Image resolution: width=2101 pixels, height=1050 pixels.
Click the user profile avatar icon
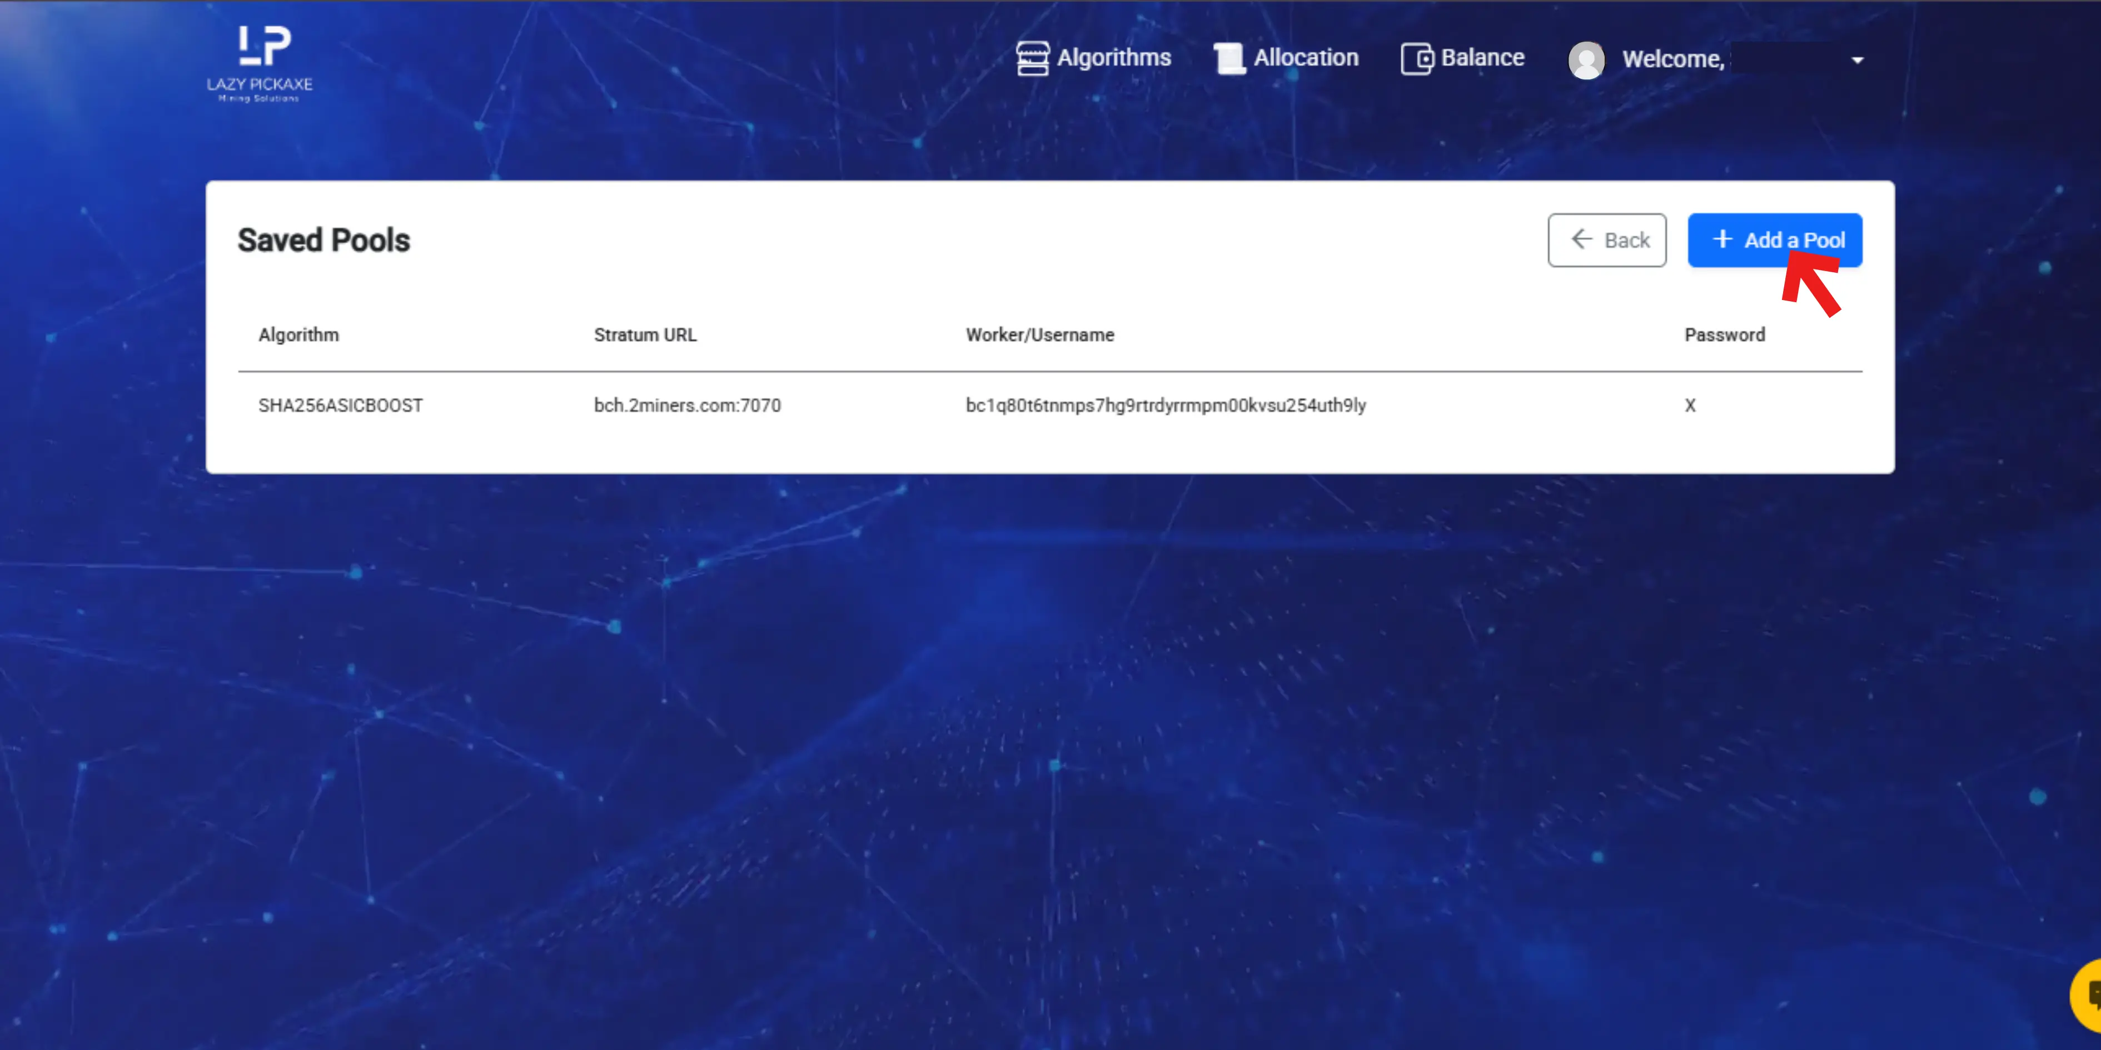pyautogui.click(x=1586, y=59)
